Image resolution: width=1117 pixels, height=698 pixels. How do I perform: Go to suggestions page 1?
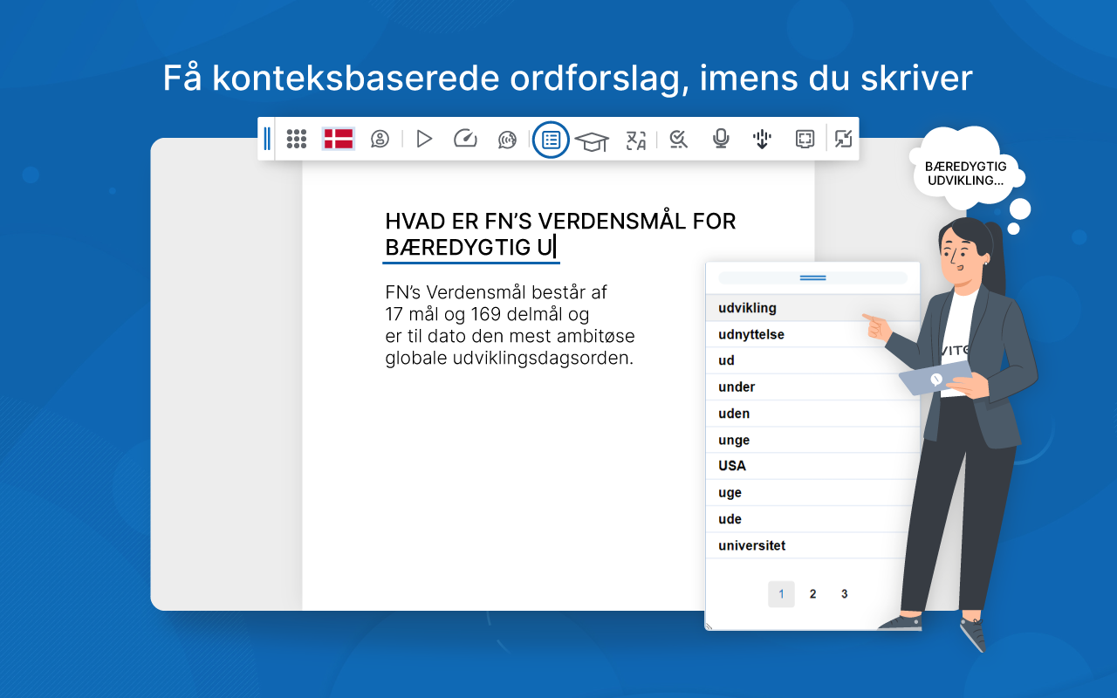click(x=781, y=594)
